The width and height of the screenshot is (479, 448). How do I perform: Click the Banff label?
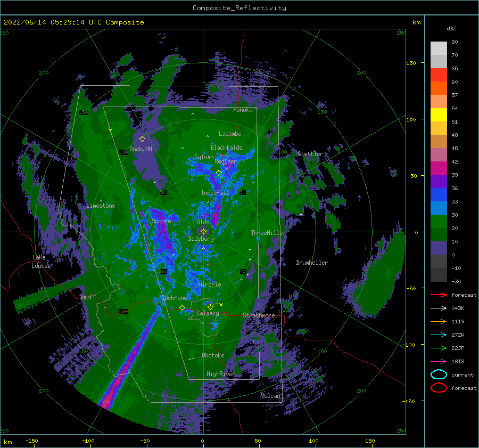(88, 297)
